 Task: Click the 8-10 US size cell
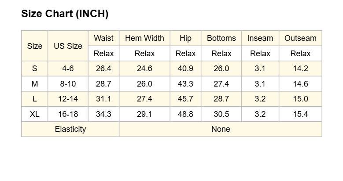[68, 84]
